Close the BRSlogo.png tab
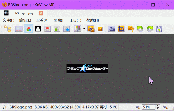The height and width of the screenshot is (111, 174). pos(41,13)
